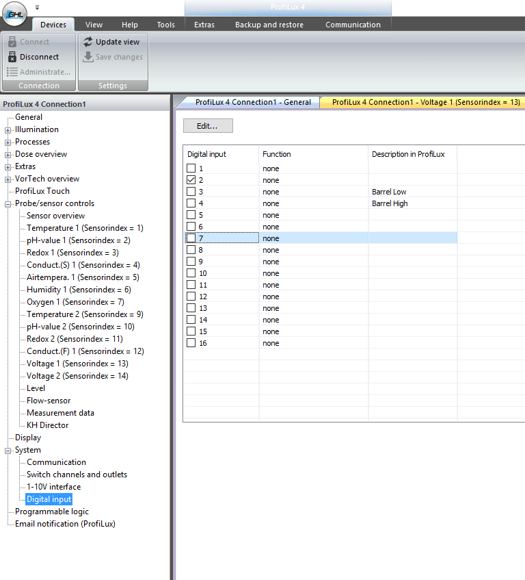Select pH-value 1 (Sensorindex = 2)

(78, 240)
